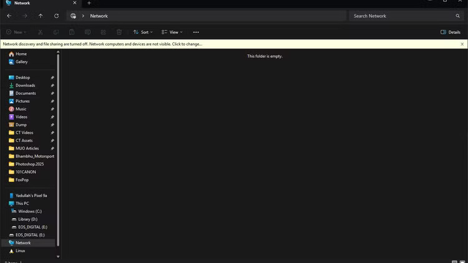Click the Refresh button in the navigation bar
The image size is (468, 263).
click(x=56, y=16)
